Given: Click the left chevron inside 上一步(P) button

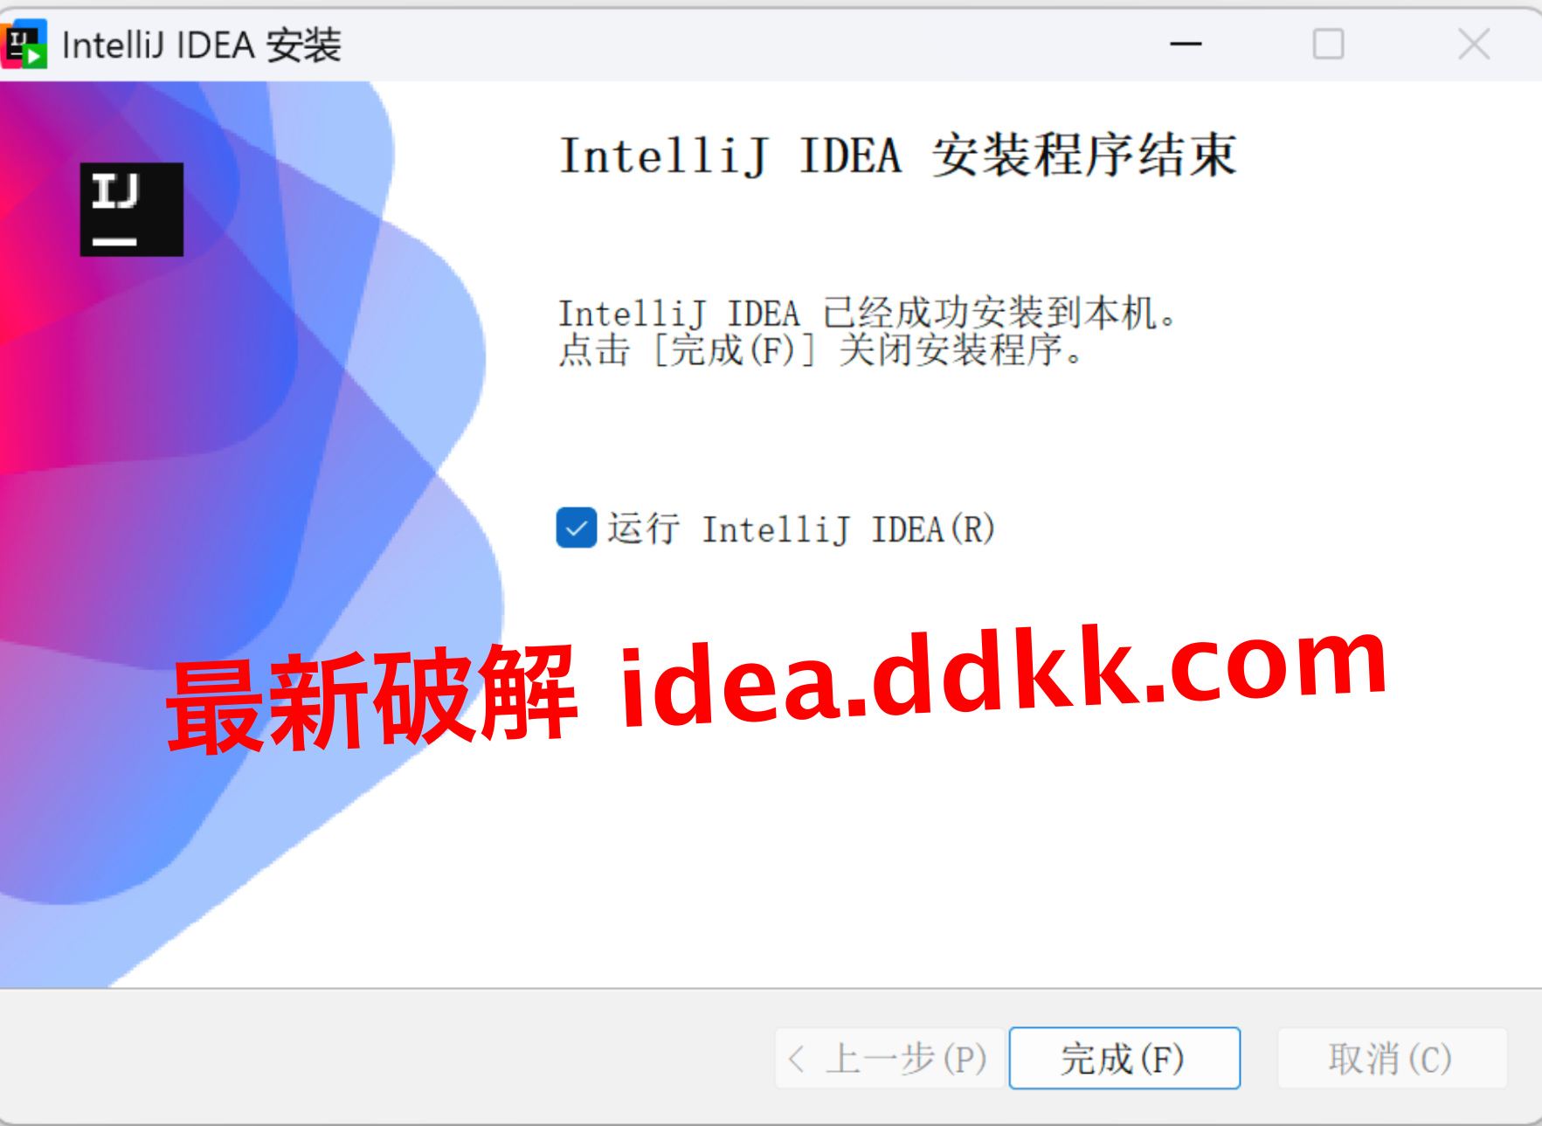Looking at the screenshot, I should [x=796, y=1059].
